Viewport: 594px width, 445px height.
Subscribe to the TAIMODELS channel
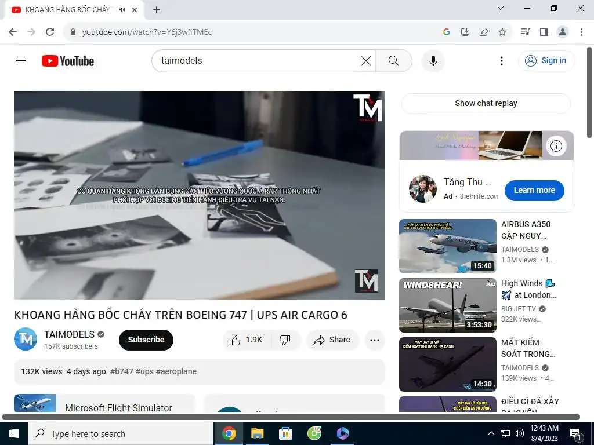(x=146, y=340)
